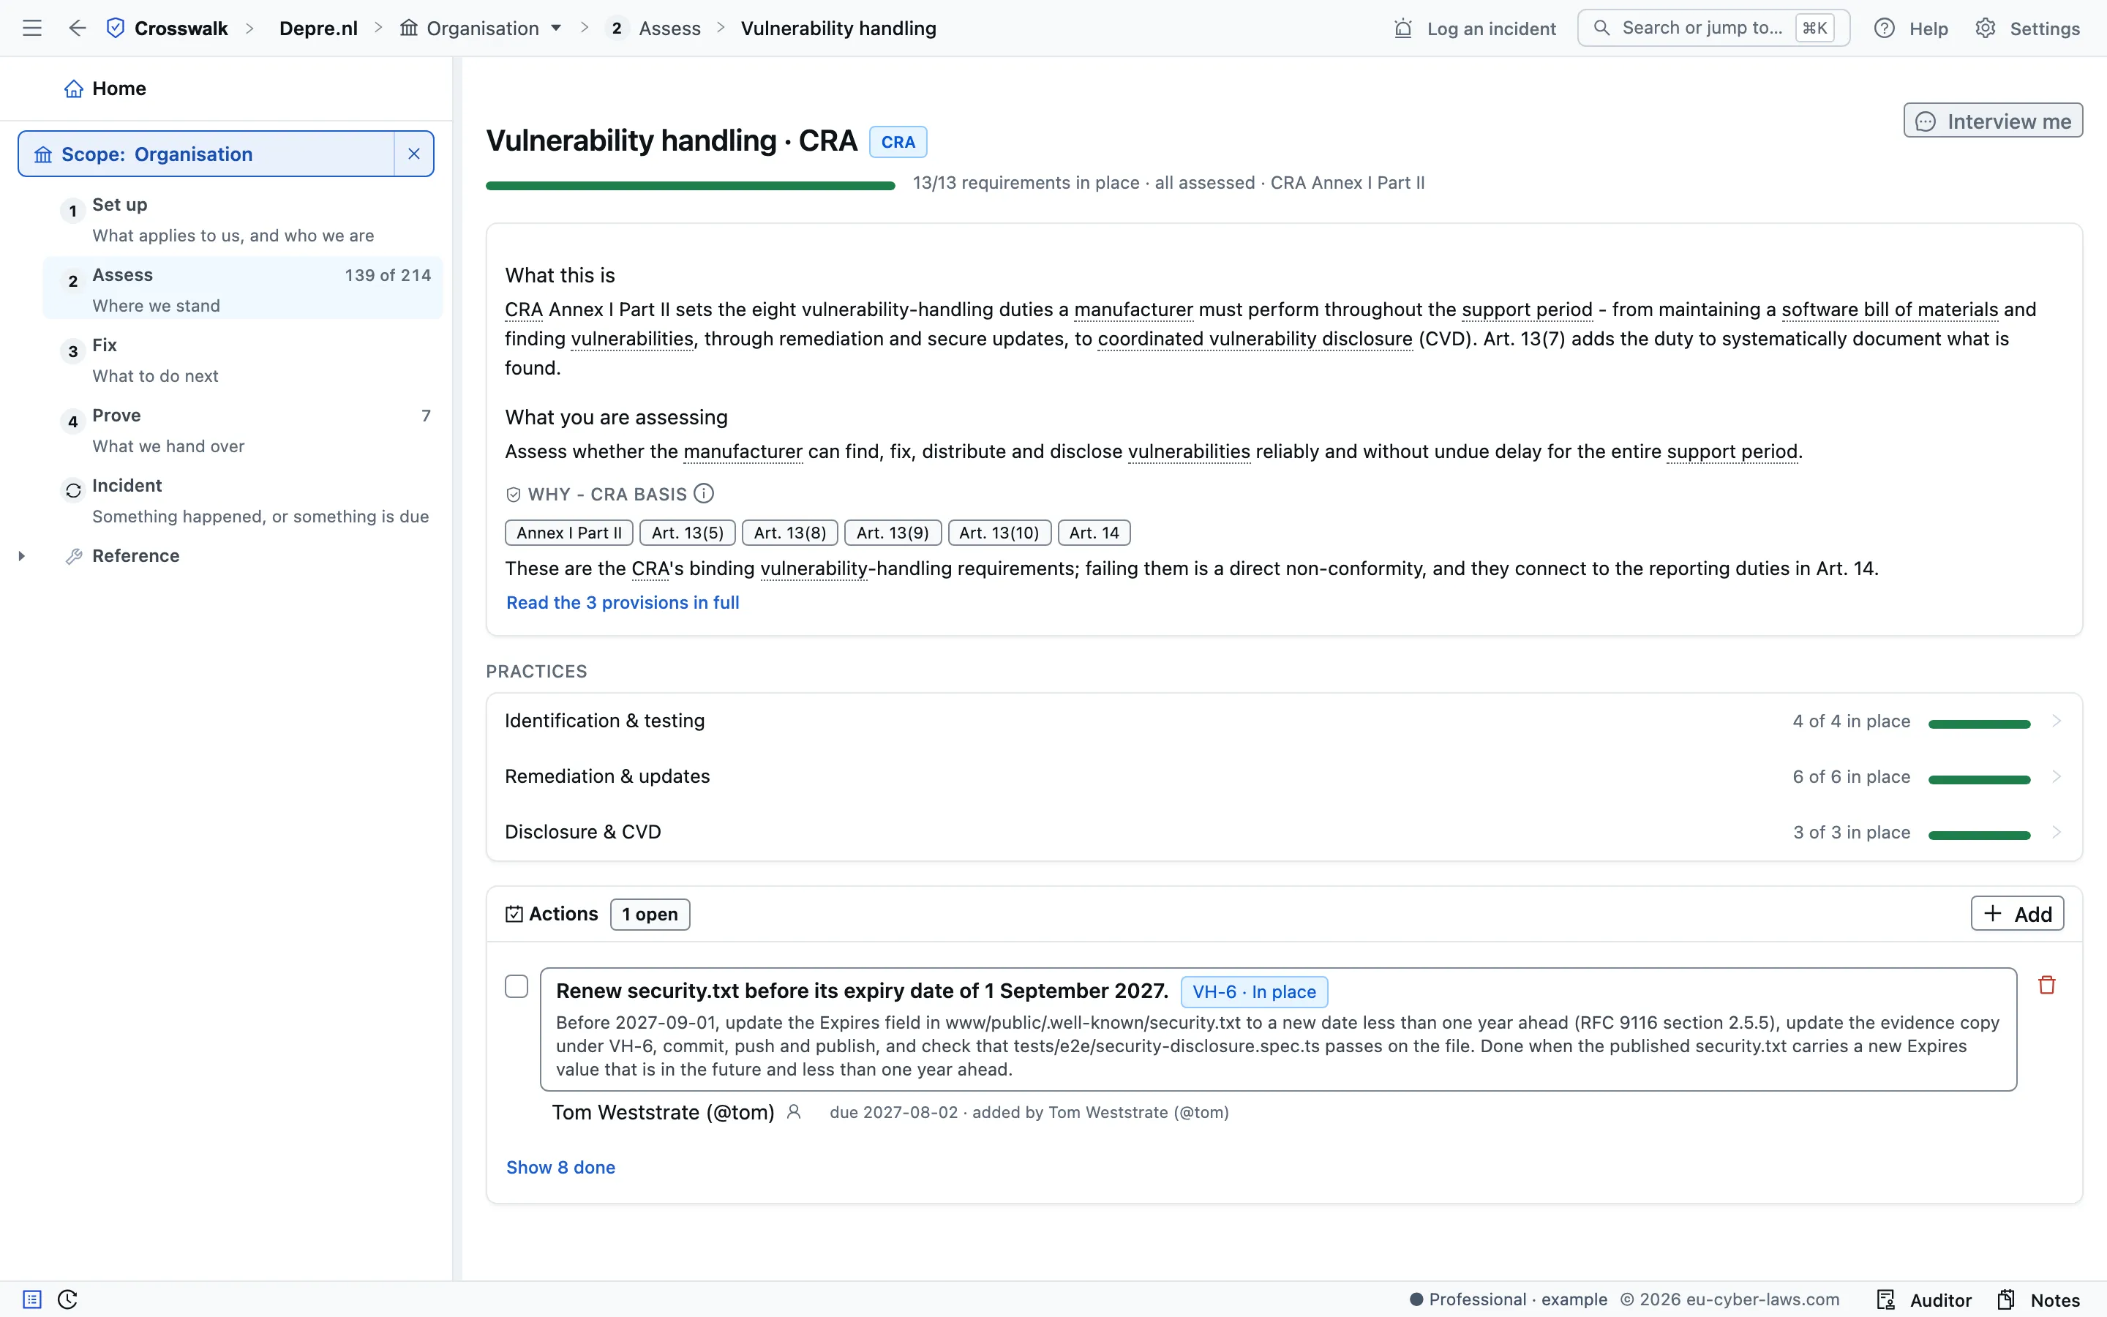Expand the Identification & testing practice row

coord(1283,721)
